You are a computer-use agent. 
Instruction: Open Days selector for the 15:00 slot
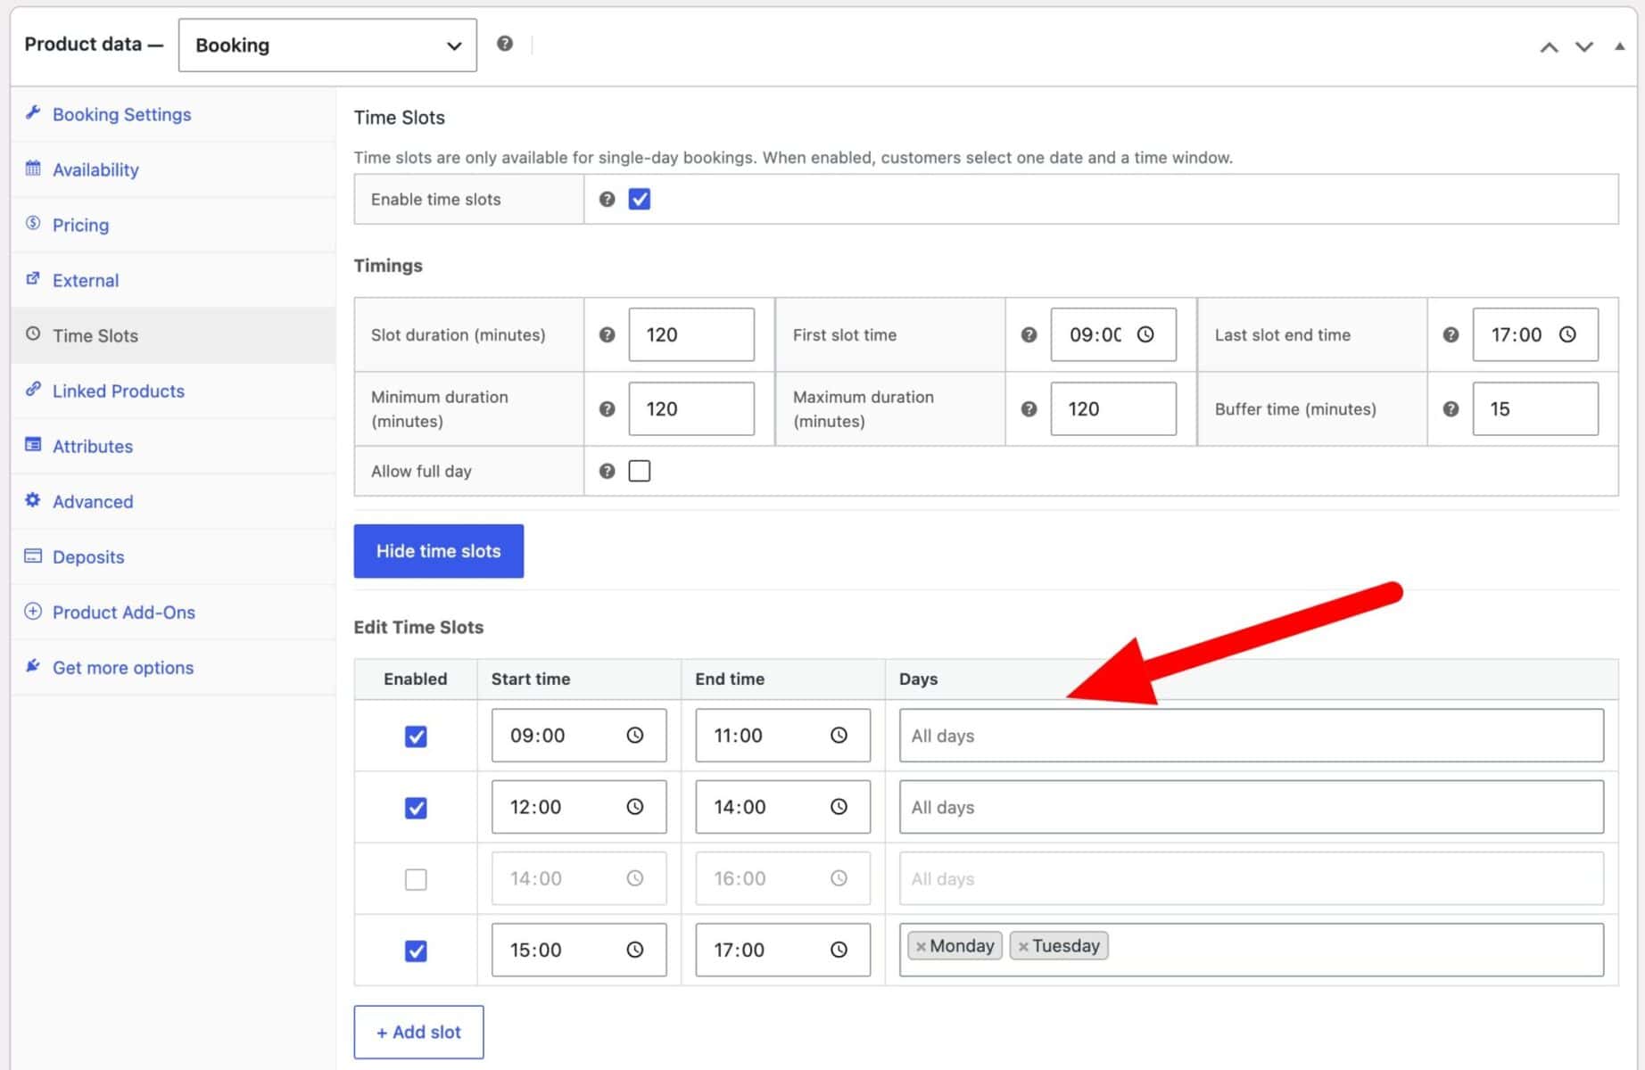[x=1252, y=950]
